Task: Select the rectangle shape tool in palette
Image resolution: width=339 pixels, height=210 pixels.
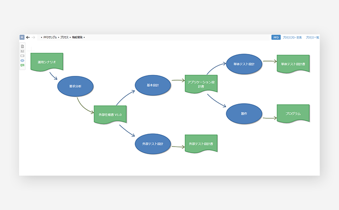Action: click(x=22, y=56)
